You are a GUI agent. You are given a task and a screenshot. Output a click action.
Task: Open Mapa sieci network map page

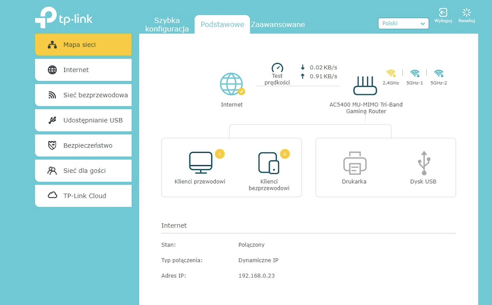(x=83, y=45)
